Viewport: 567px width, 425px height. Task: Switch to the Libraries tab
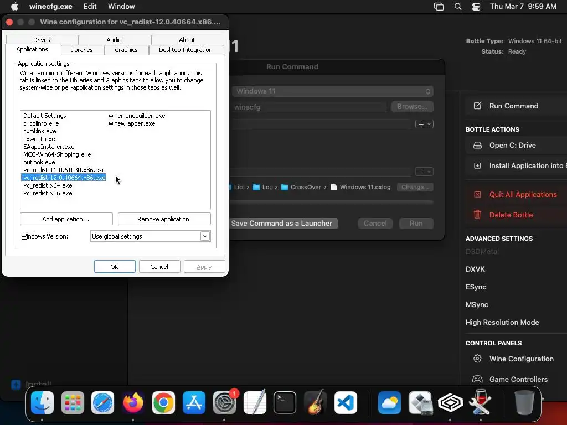(x=82, y=50)
